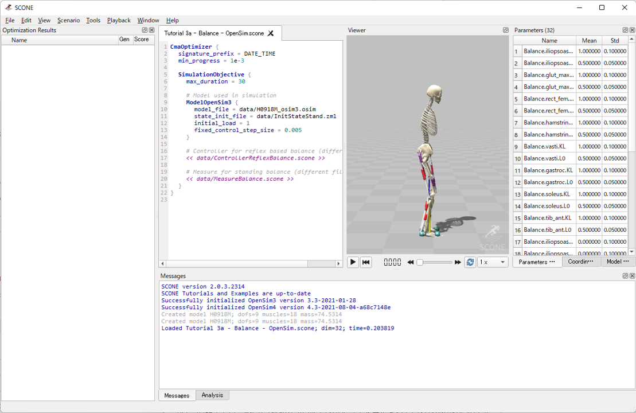Open the Playback menu
Viewport: 636px width, 413px height.
pyautogui.click(x=119, y=20)
